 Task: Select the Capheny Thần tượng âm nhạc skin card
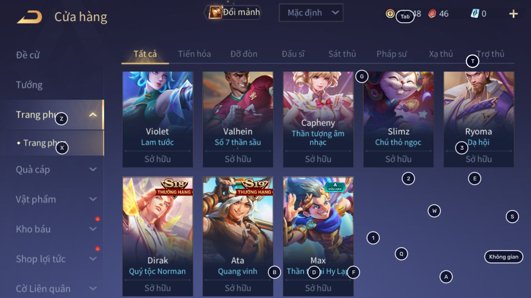tap(318, 119)
